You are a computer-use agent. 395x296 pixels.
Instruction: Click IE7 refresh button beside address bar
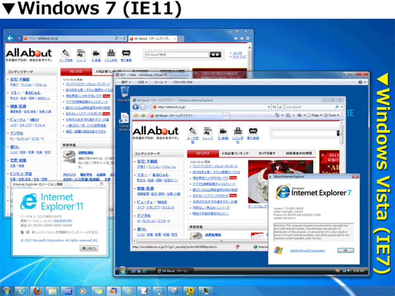pos(274,107)
